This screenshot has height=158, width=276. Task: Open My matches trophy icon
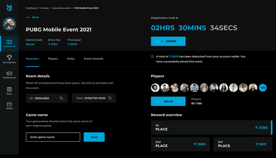9,57
